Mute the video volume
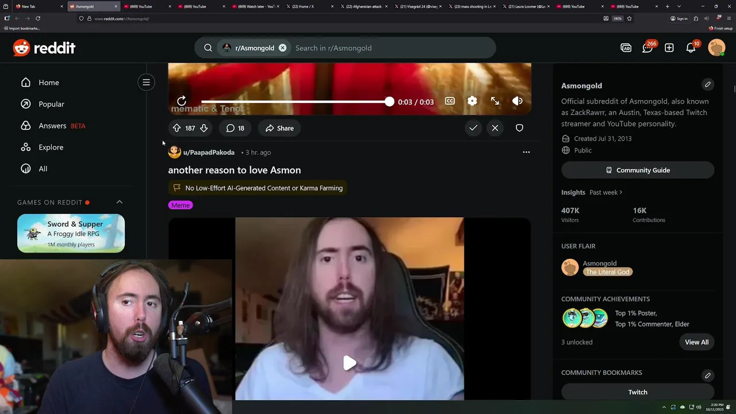The image size is (736, 414). tap(517, 101)
